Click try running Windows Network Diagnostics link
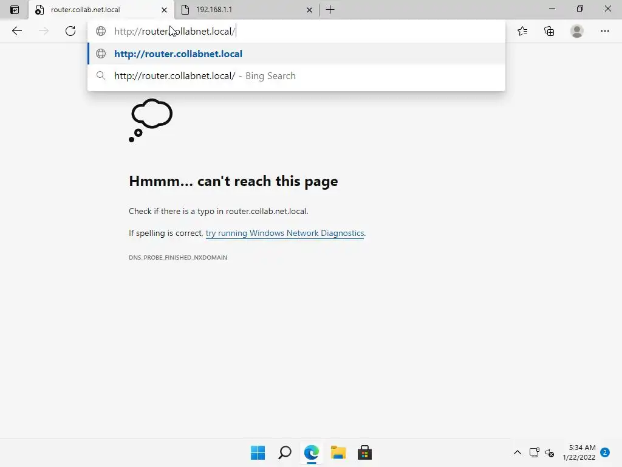622x467 pixels. pos(285,233)
